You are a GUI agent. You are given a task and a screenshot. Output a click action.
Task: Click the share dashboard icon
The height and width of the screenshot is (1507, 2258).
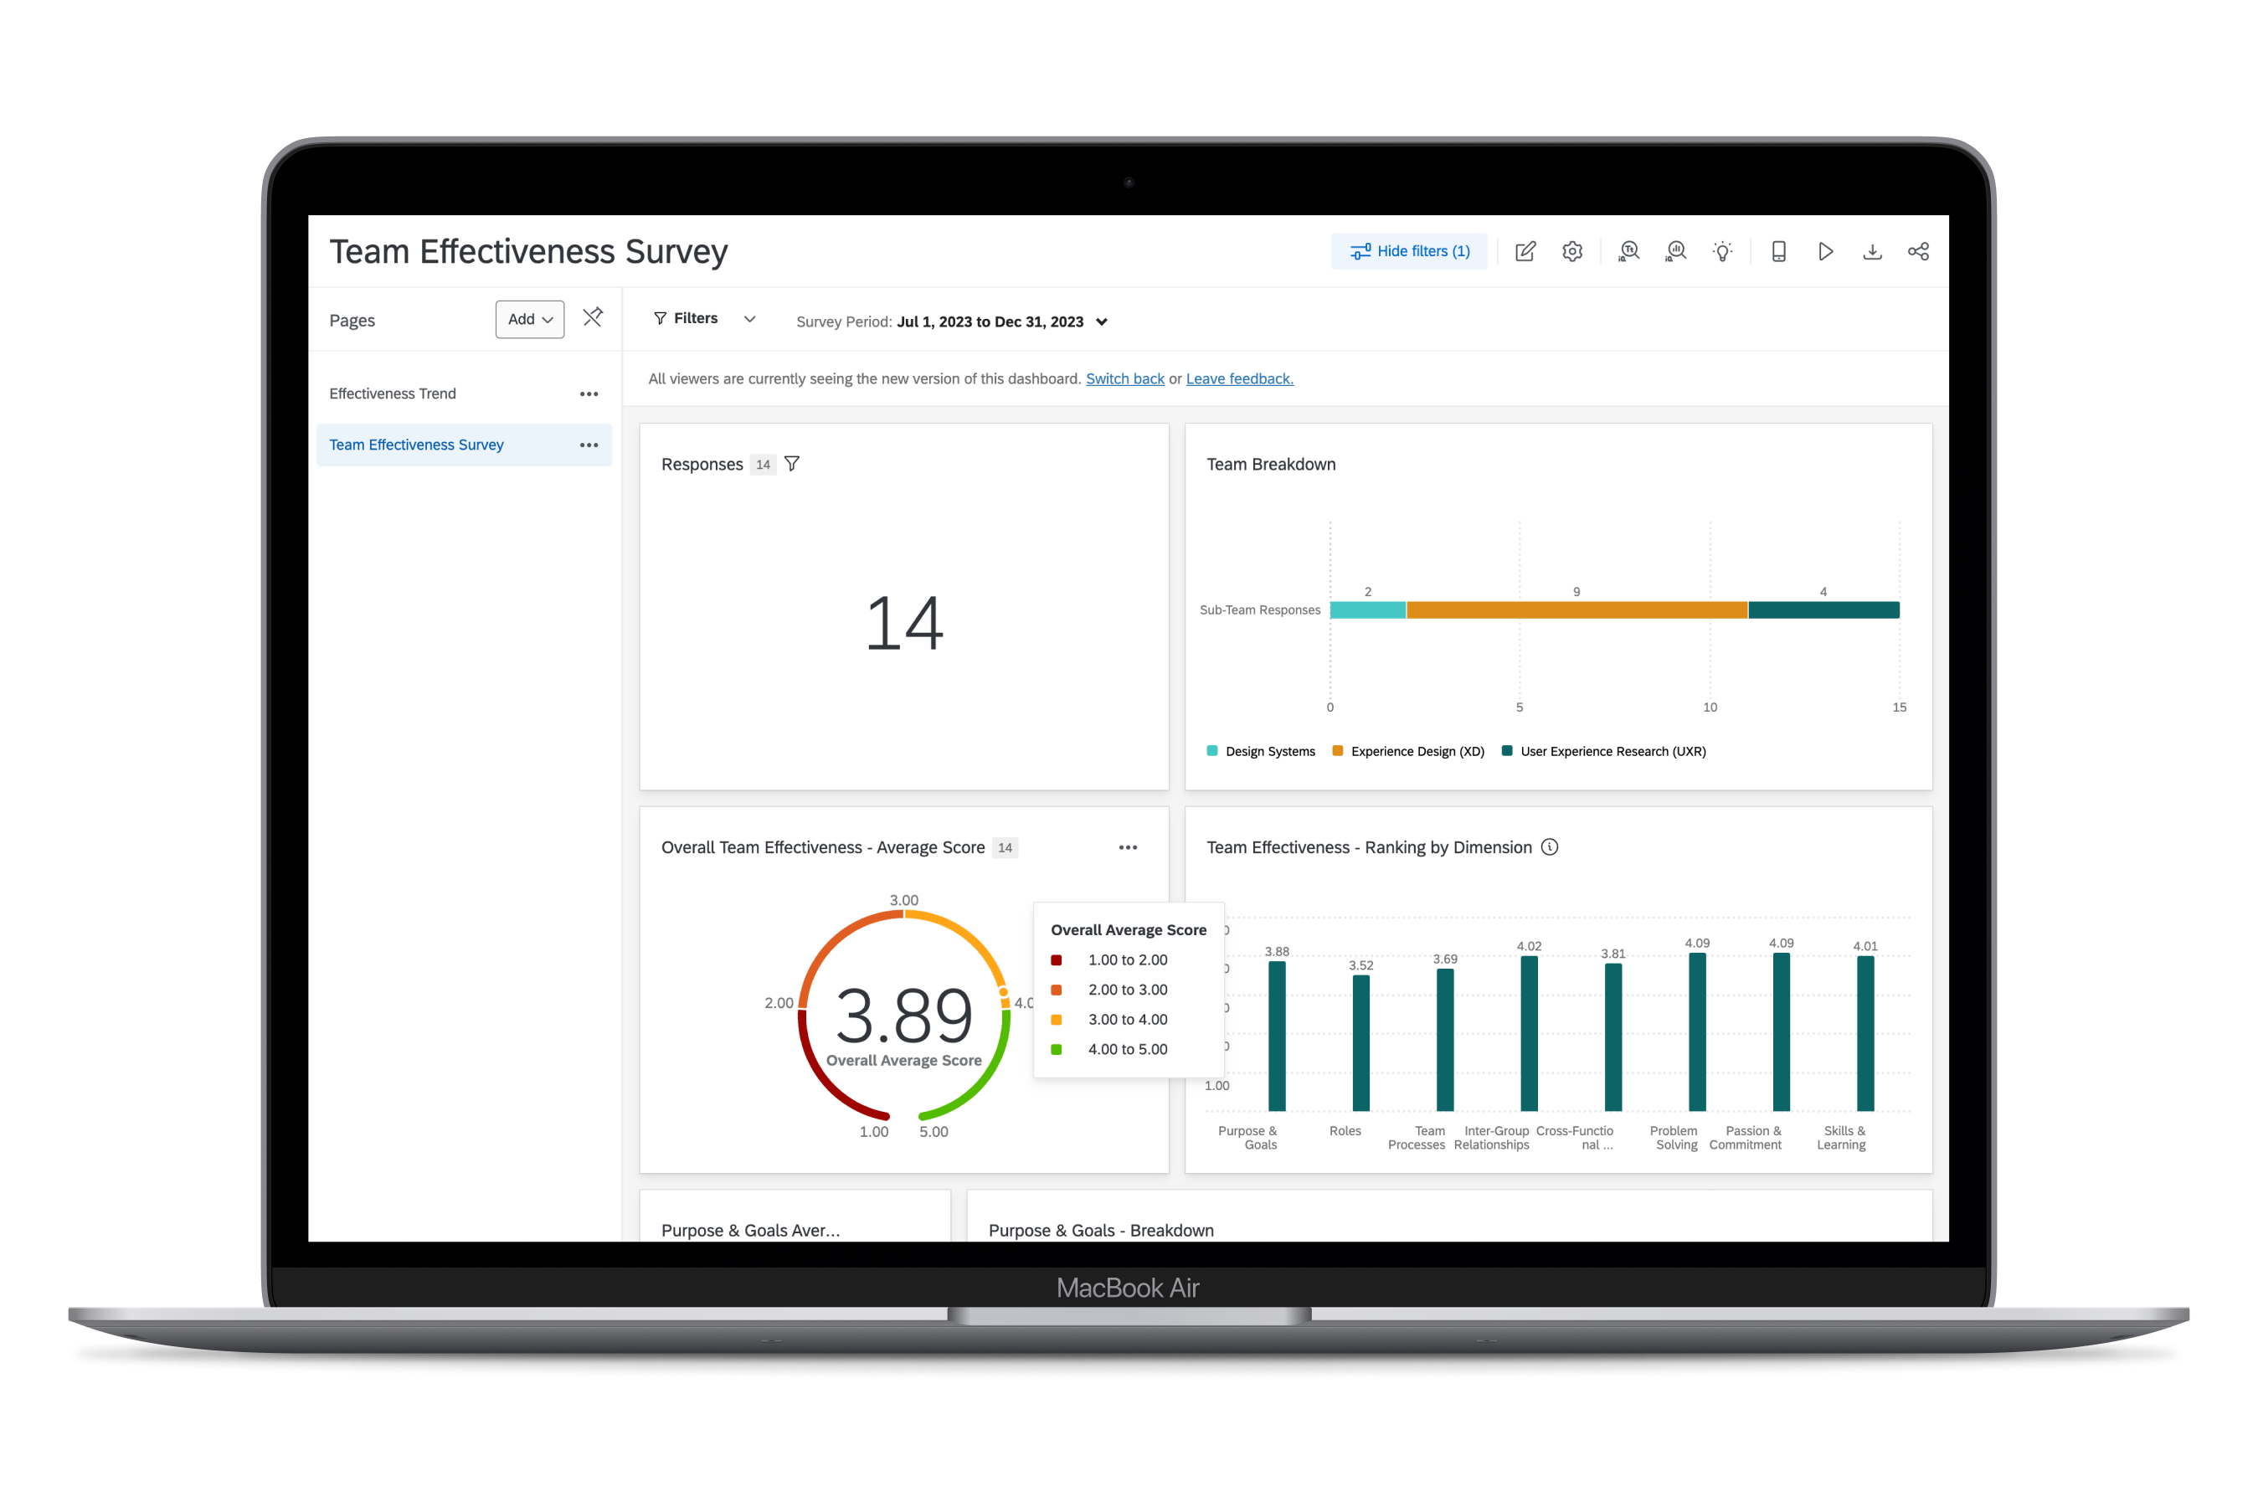[1918, 252]
